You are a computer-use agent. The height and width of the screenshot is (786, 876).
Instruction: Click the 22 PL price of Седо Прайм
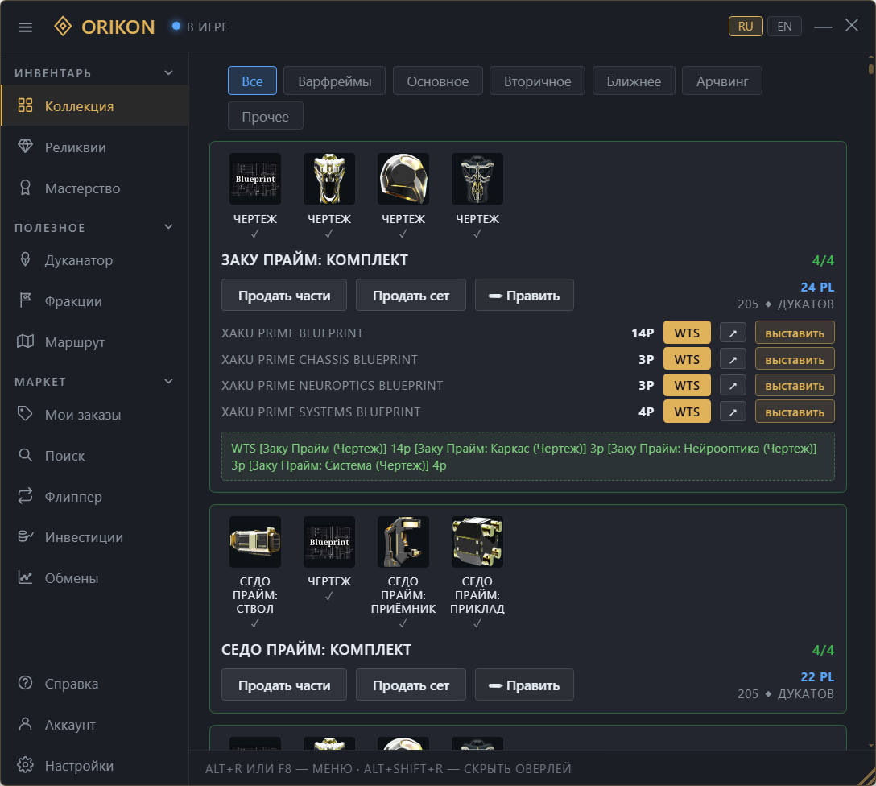point(816,677)
